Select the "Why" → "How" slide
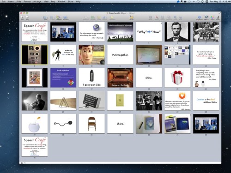This screenshot has width=231, height=173. point(149,32)
